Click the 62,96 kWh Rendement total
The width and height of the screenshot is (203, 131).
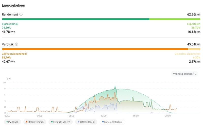tap(194, 14)
